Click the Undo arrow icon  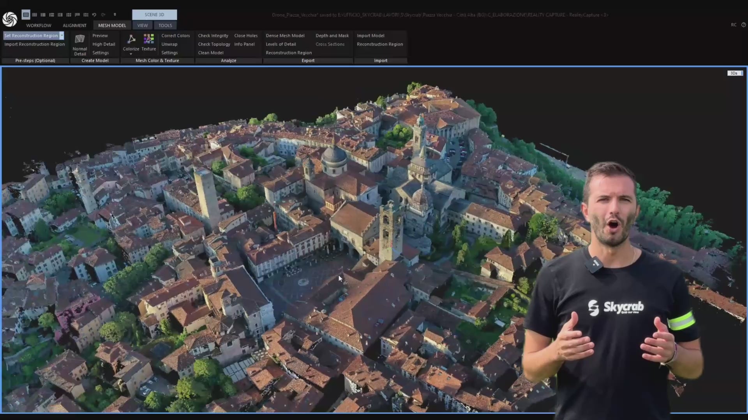coord(94,15)
